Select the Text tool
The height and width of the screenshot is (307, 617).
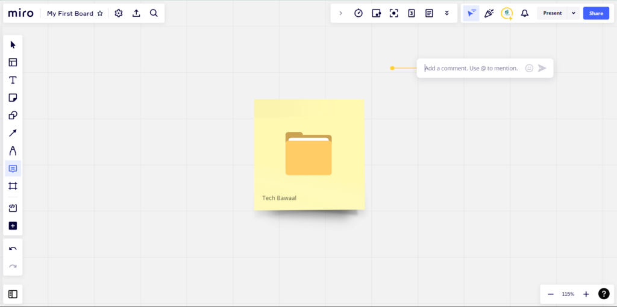point(13,80)
